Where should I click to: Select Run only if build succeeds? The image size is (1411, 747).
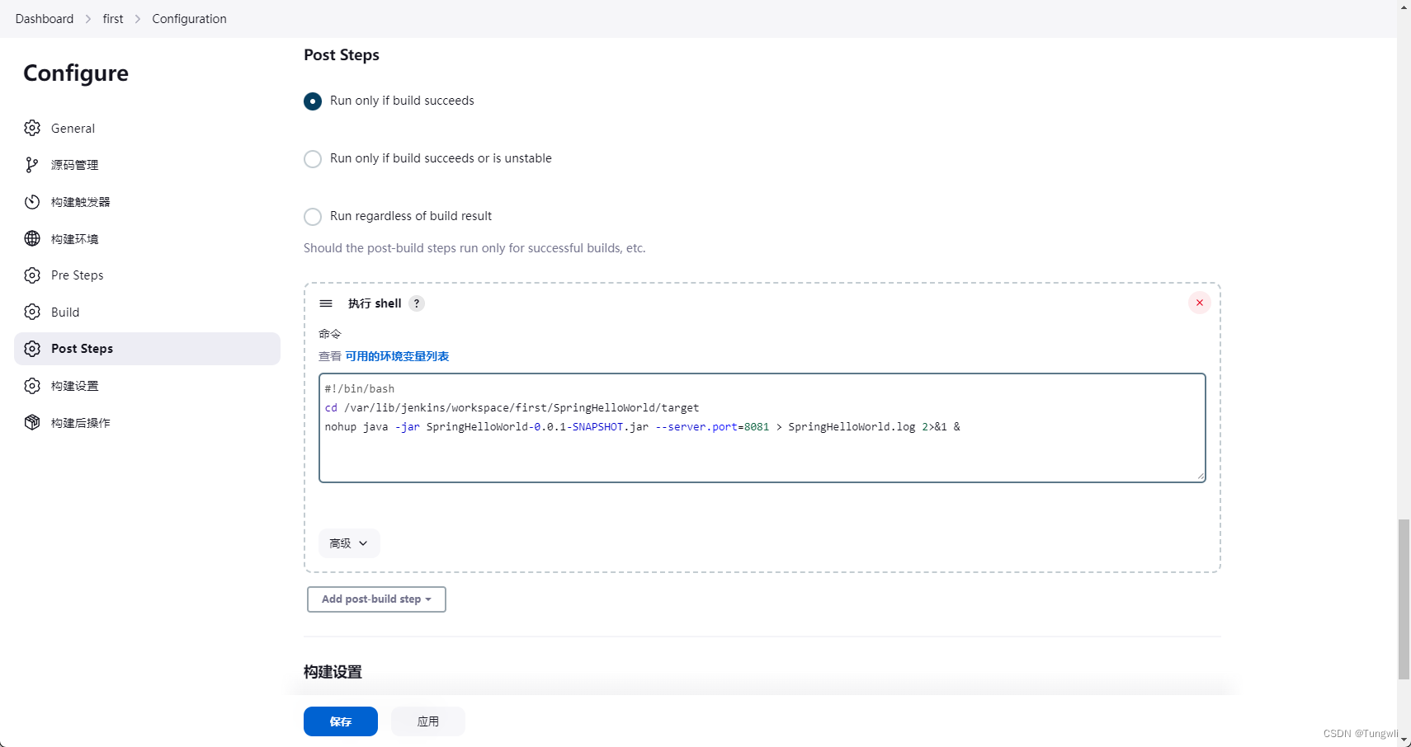(313, 101)
